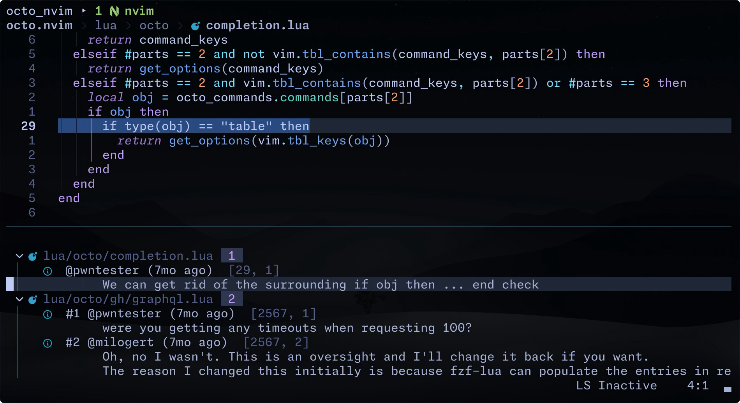Collapse the lua/octo/gh/graphql.lua comment group
This screenshot has width=740, height=403.
pos(19,299)
